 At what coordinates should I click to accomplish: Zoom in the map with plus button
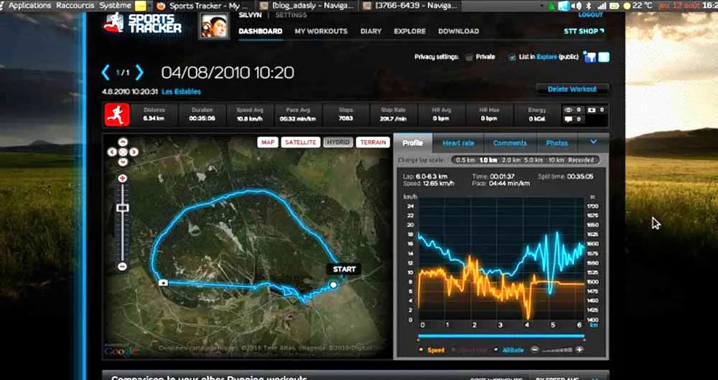[x=123, y=178]
